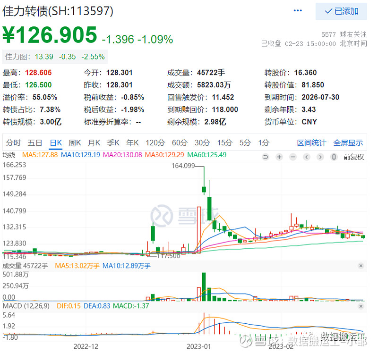Click the 成交量 value 45722手

[211, 73]
